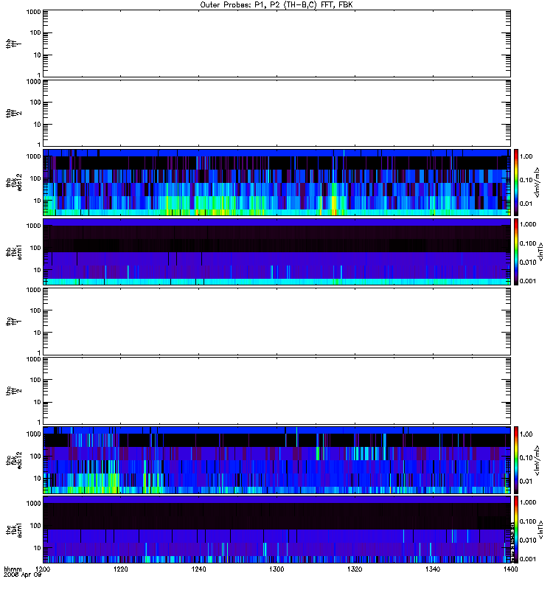Screen dimensions: 553x590
Task: Click the thb FFT 2 panel's axis label
Action: (14, 113)
